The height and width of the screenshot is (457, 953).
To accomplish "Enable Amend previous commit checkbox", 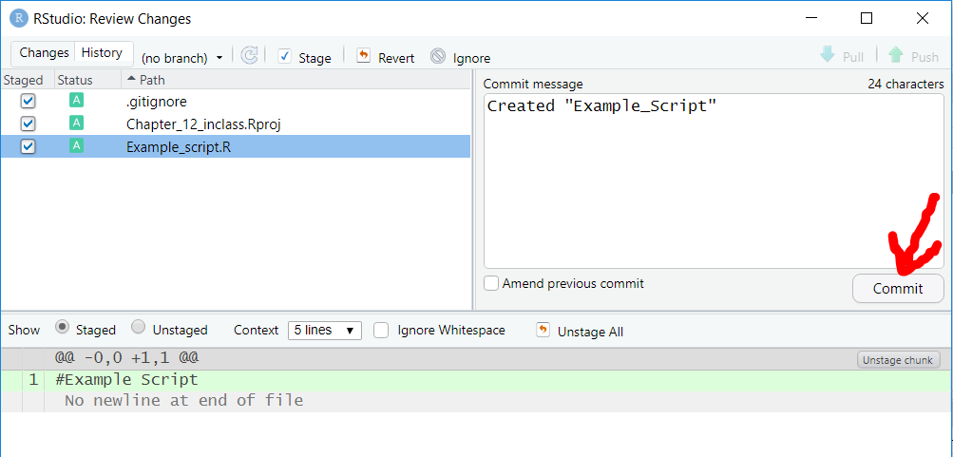I will click(491, 284).
